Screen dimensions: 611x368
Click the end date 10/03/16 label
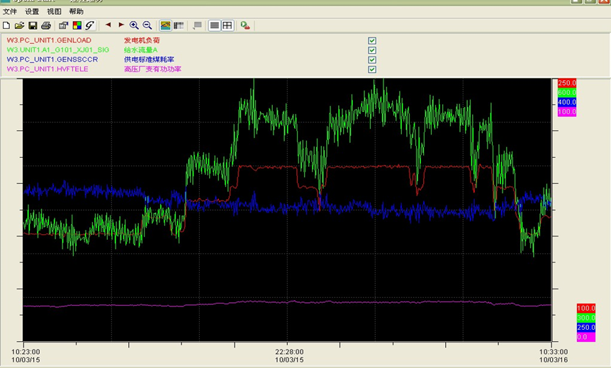(554, 360)
